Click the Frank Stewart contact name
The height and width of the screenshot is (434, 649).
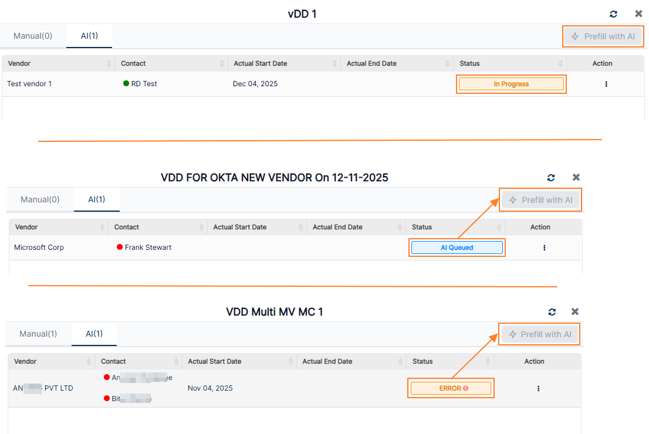point(148,247)
